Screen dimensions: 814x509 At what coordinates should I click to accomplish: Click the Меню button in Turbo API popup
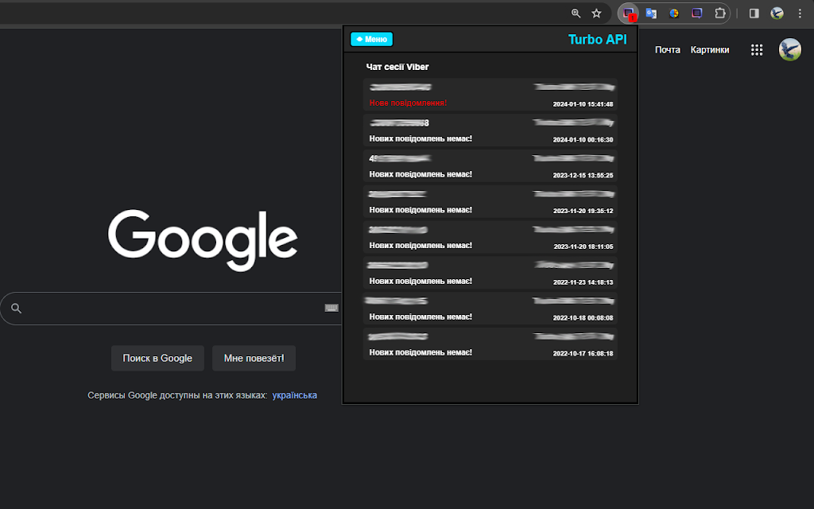pos(372,39)
